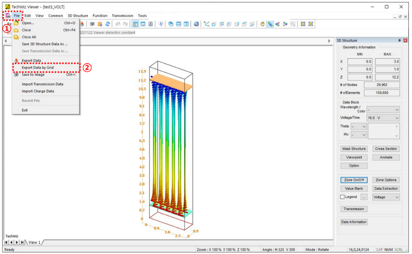
Task: Click the last toolbar icon on right
Action: point(311,24)
